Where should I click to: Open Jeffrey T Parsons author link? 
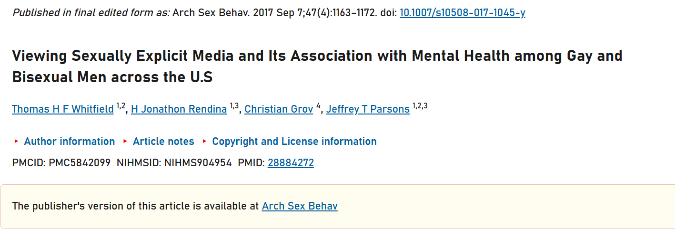click(368, 109)
